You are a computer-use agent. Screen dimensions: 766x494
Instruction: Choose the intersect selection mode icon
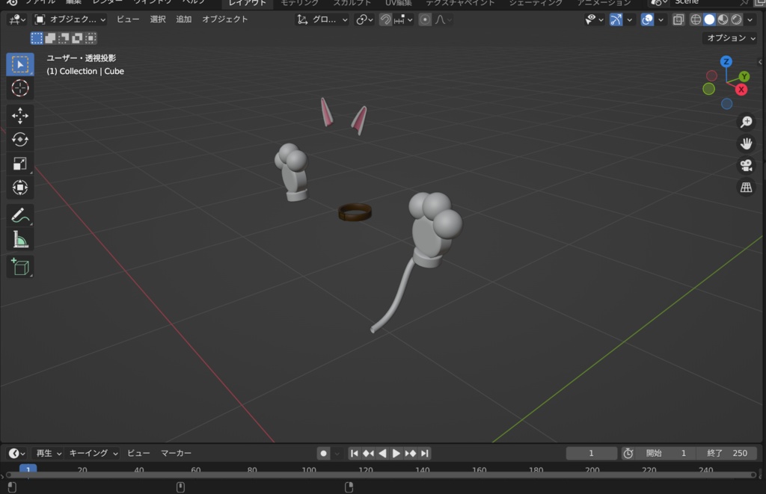click(91, 38)
